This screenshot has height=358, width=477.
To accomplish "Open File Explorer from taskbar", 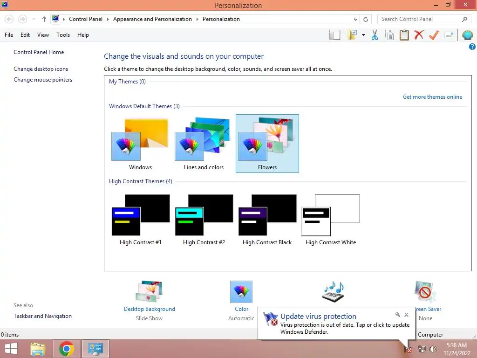I will click(x=38, y=349).
